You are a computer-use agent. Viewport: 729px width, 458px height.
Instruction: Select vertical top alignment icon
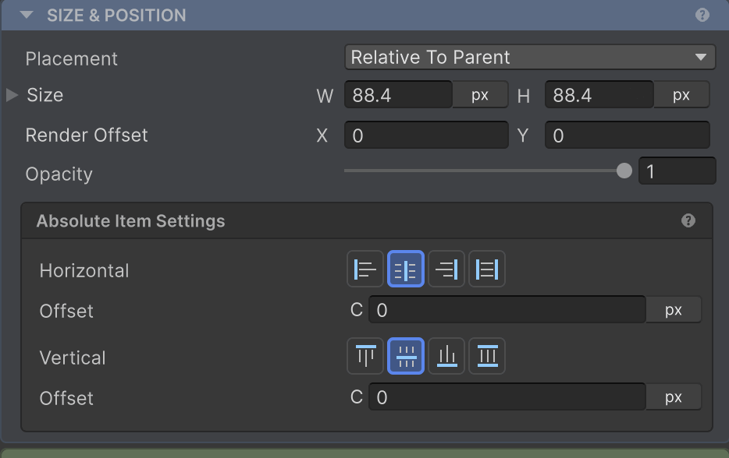[365, 356]
